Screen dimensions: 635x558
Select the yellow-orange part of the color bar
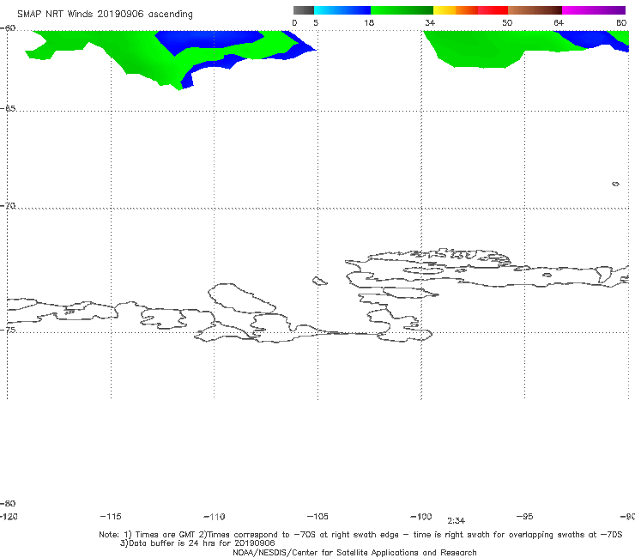point(455,10)
